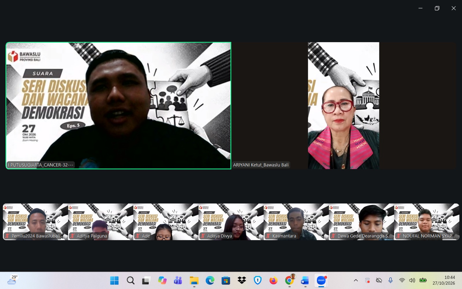Screen dimensions: 462x289
Task: Select Dewa Gede Dearangga's video thumbnail
Action: point(362,222)
